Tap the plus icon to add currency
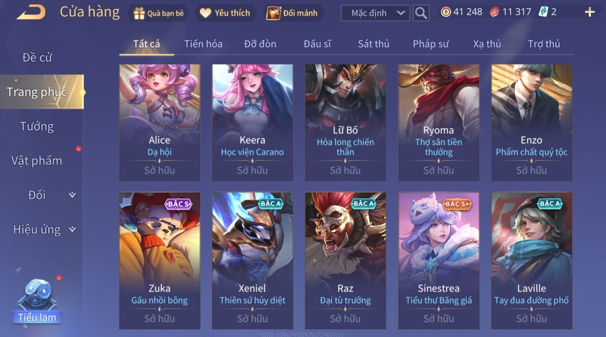Screen dimensions: 606x337 point(590,12)
